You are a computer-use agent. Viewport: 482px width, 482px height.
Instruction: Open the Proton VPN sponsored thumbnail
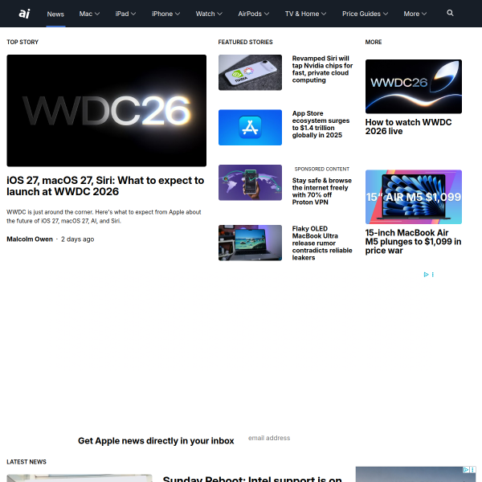click(250, 182)
